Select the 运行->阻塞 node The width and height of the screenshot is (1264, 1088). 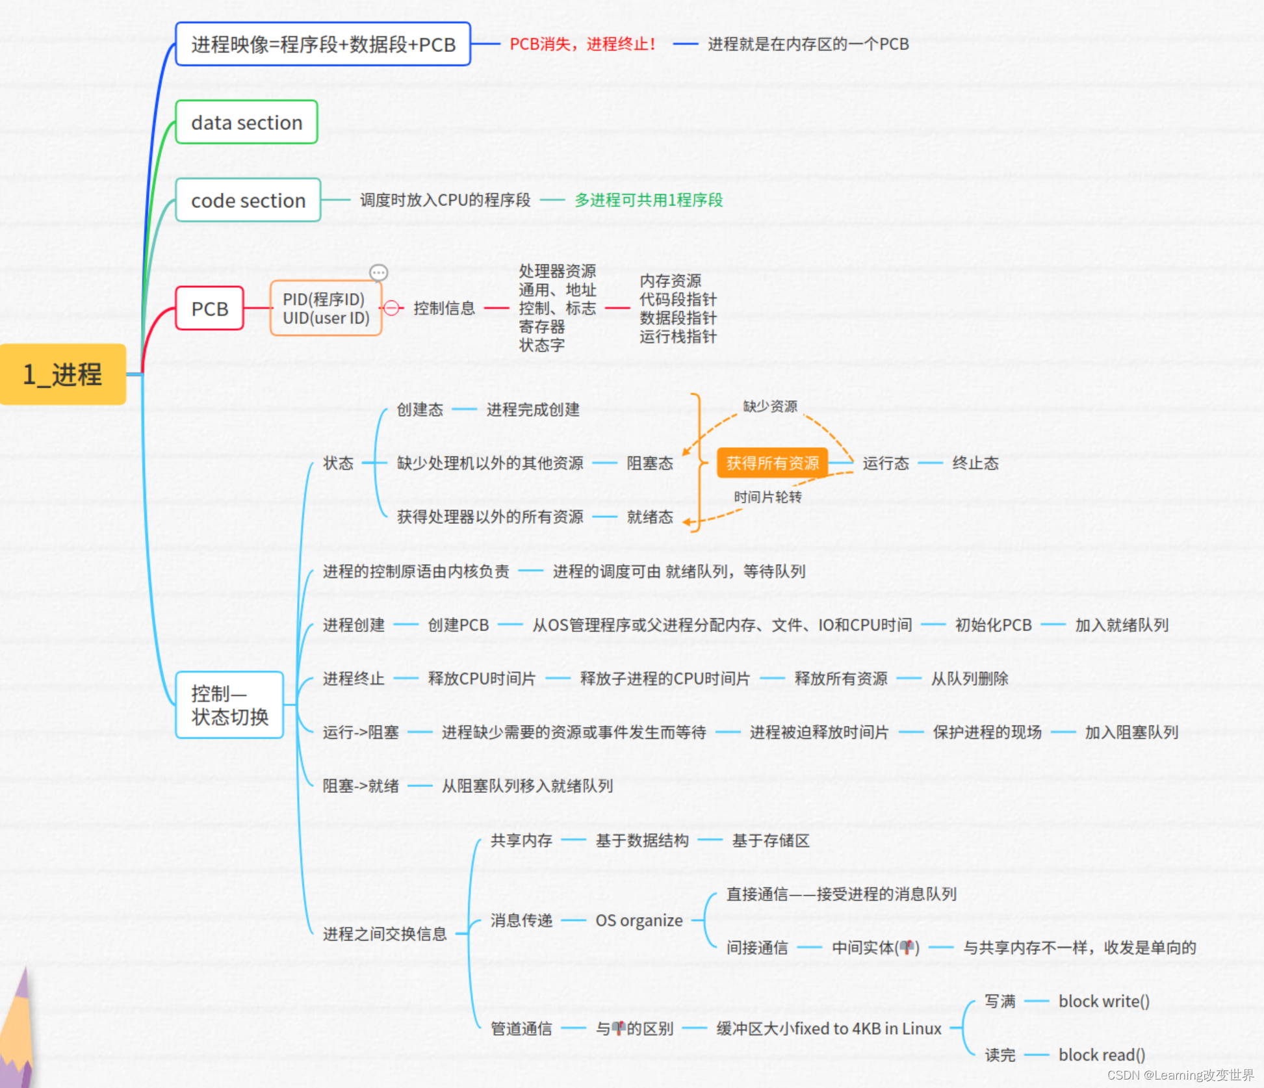tap(361, 732)
